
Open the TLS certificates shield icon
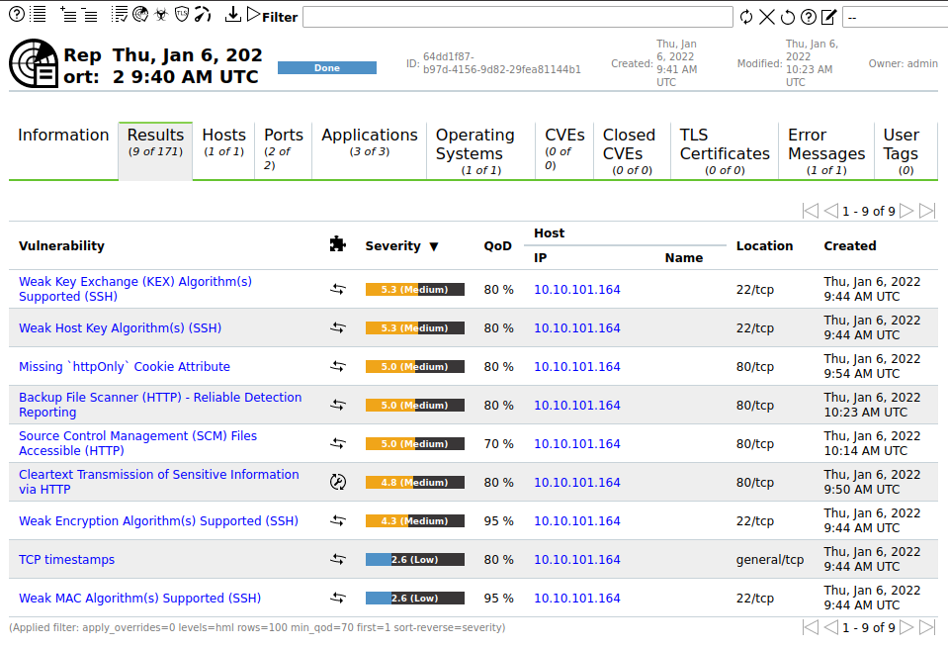point(182,14)
